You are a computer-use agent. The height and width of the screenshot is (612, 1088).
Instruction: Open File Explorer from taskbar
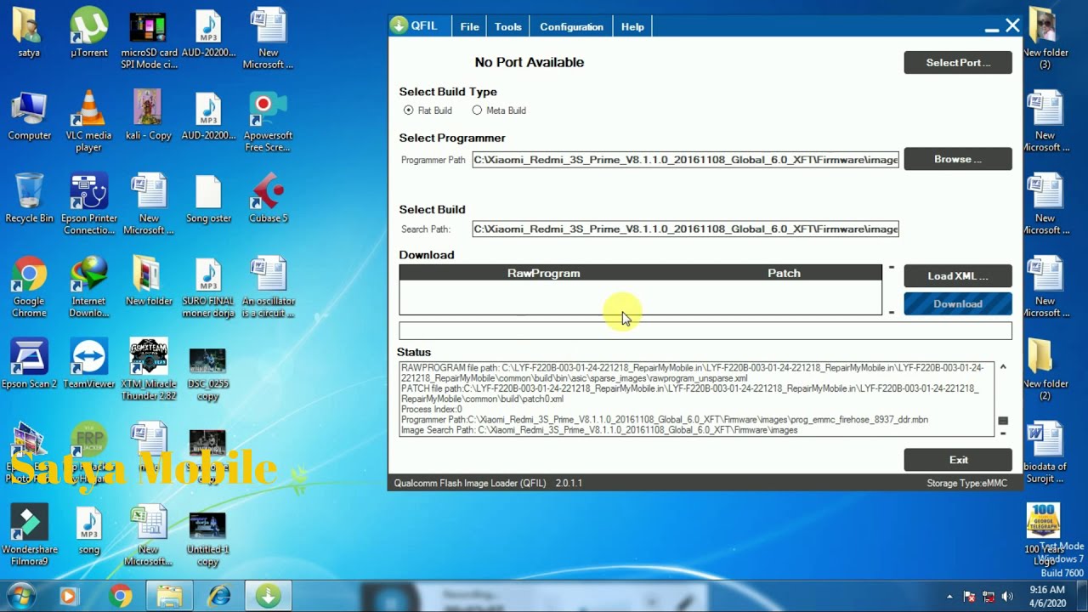pos(169,597)
